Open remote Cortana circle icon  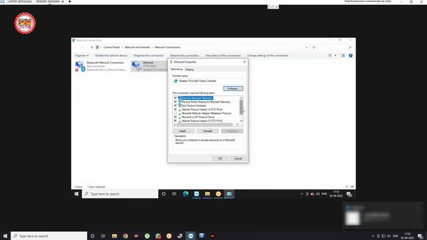tap(163, 194)
